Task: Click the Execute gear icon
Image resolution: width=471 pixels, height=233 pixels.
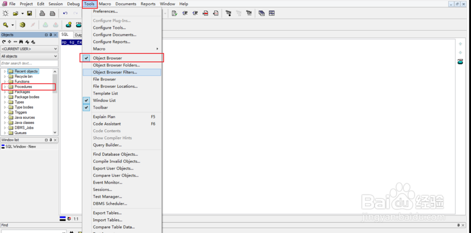Action: point(22,25)
